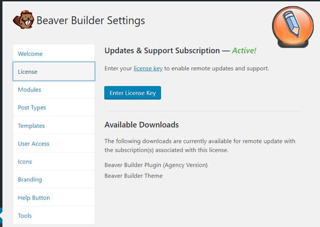
Task: Click the Available Downloads heading
Action: [141, 125]
